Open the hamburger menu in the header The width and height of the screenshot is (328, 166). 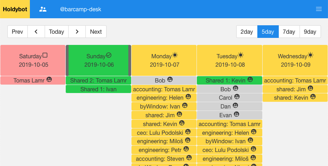click(x=319, y=9)
